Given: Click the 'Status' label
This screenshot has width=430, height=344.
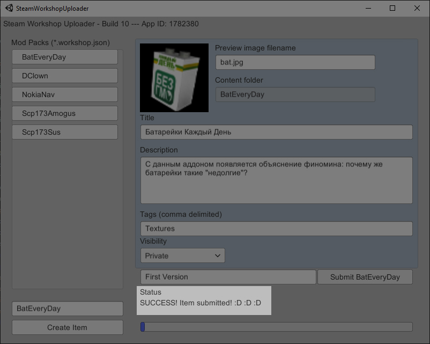Looking at the screenshot, I should [151, 292].
